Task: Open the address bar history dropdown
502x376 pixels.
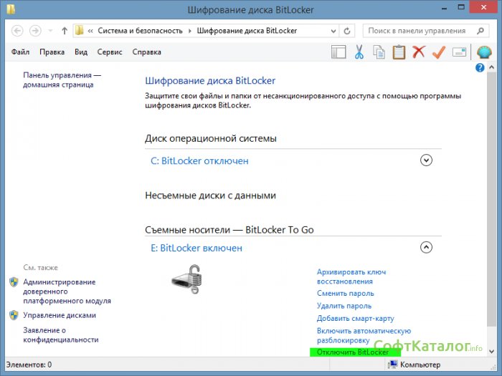Action: click(332, 31)
